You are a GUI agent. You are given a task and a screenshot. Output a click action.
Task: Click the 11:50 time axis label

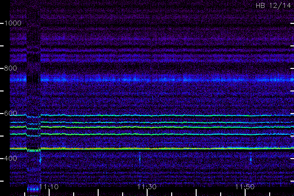[245, 187]
